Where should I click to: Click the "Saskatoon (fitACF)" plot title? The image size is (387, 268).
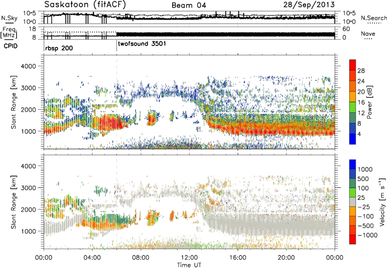pos(85,5)
